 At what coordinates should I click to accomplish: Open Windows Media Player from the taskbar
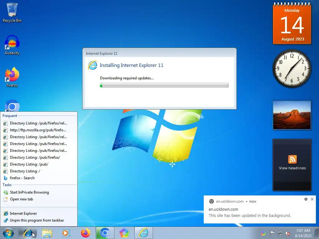pos(66,233)
